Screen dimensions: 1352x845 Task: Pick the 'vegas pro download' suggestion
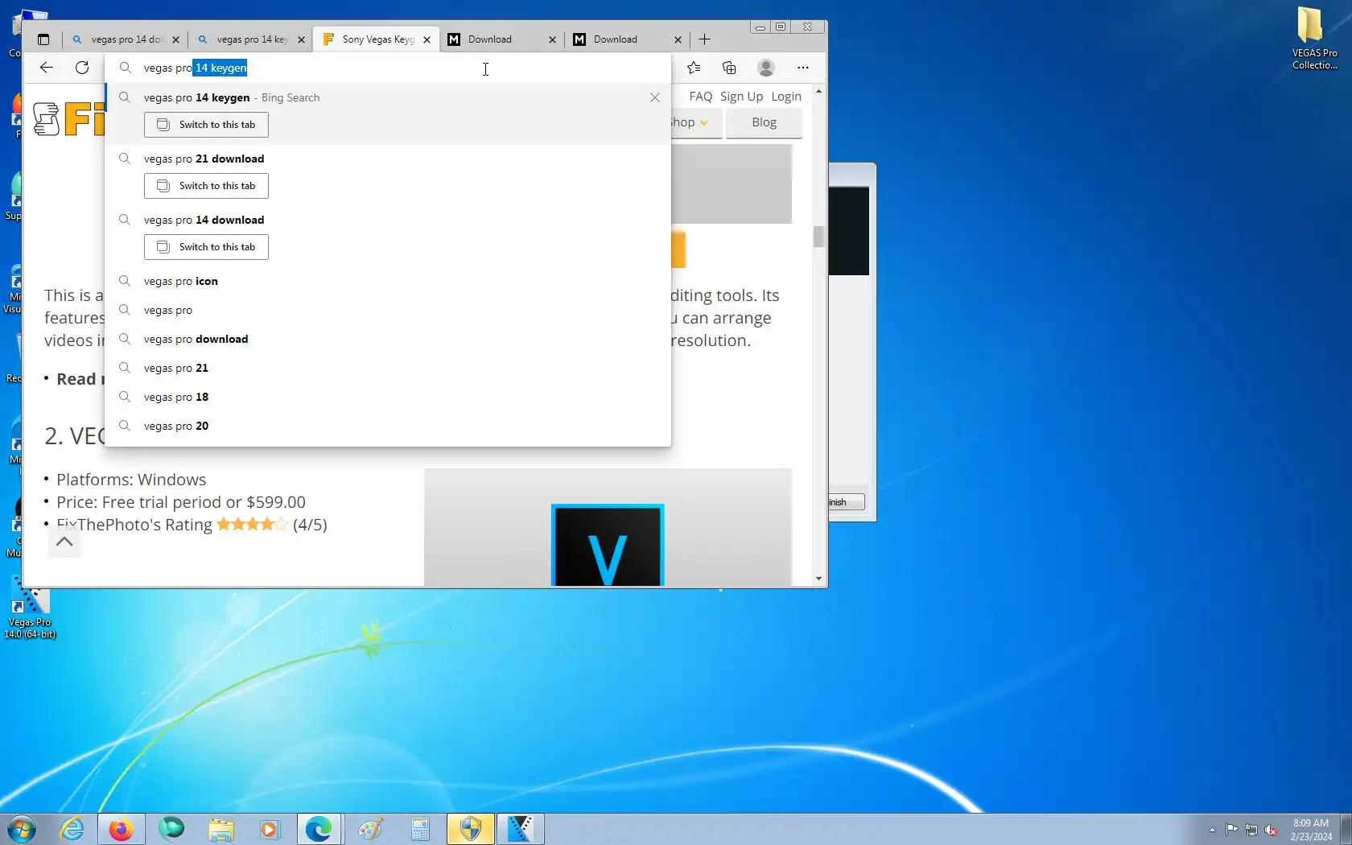point(388,339)
